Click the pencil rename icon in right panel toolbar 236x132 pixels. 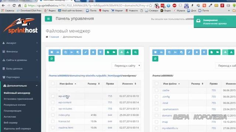(x=189, y=52)
